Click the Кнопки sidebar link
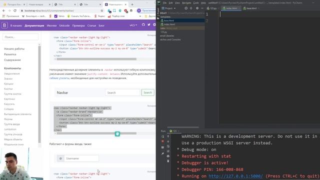This screenshot has height=180, width=320. click(8, 89)
